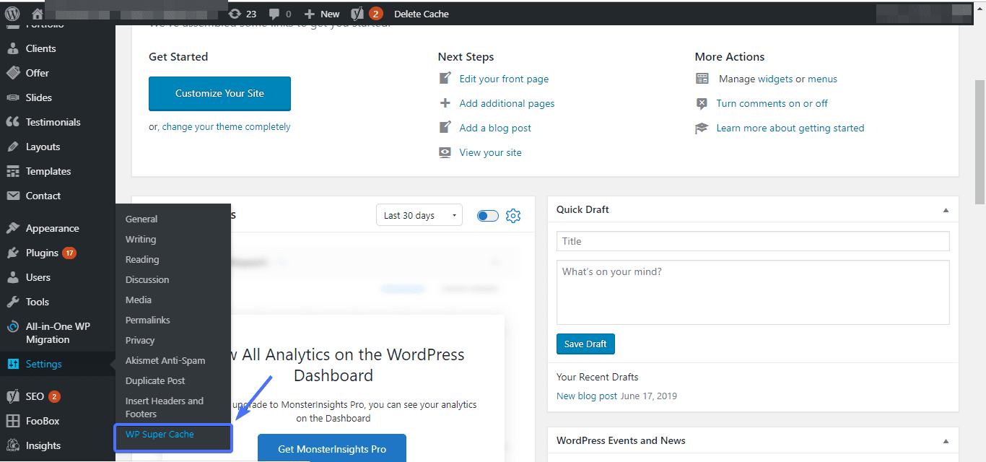Viewport: 986px width, 462px height.
Task: Click the edit front page icon
Action: point(445,79)
